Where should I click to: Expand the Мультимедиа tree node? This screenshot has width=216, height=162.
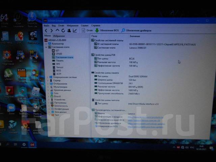coord(48,87)
